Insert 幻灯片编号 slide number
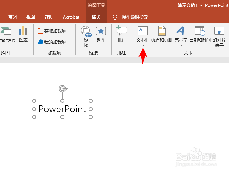The width and height of the screenshot is (229, 172). [x=219, y=37]
